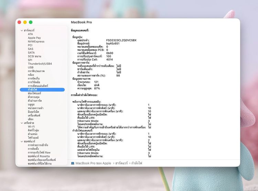Select อีเธอร์เน็ต in the sidebar
Screen dimensions: 258x191
point(33,112)
